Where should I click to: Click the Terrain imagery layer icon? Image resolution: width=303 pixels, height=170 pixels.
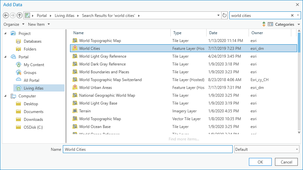coord(75,111)
